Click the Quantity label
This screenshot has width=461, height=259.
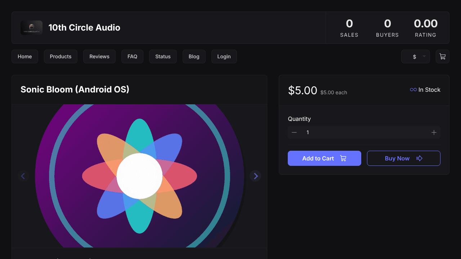pyautogui.click(x=299, y=119)
